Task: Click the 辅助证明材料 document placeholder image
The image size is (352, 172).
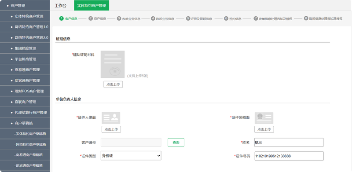Action: pos(113,64)
